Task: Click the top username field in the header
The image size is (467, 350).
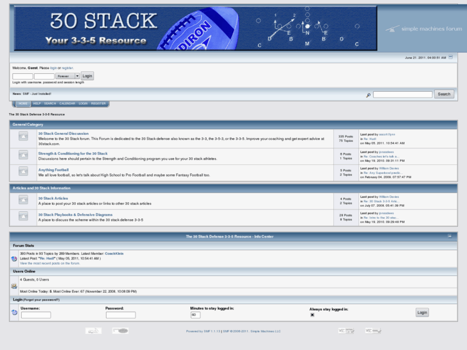Action: 22,76
